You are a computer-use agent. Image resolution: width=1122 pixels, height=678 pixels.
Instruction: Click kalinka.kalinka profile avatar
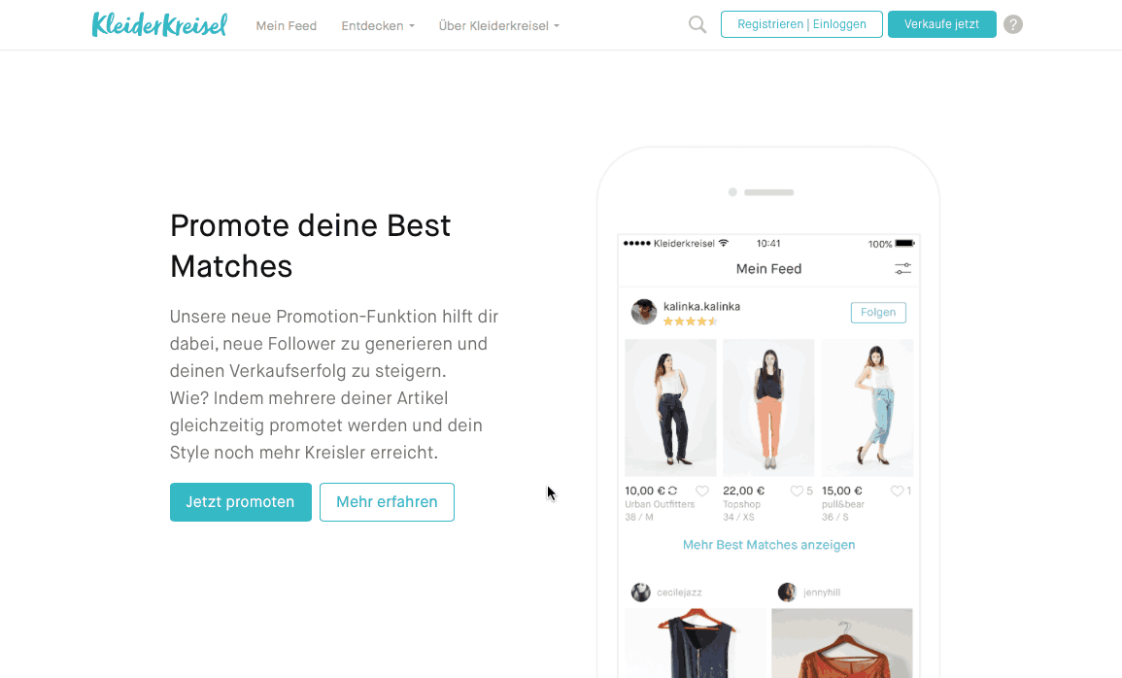pos(644,312)
